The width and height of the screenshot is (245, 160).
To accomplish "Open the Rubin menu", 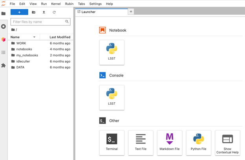I will pyautogui.click(x=69, y=4).
